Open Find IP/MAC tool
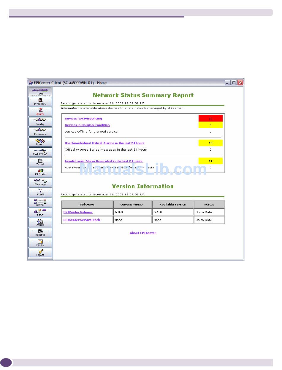This screenshot has height=370, width=282. pyautogui.click(x=40, y=152)
